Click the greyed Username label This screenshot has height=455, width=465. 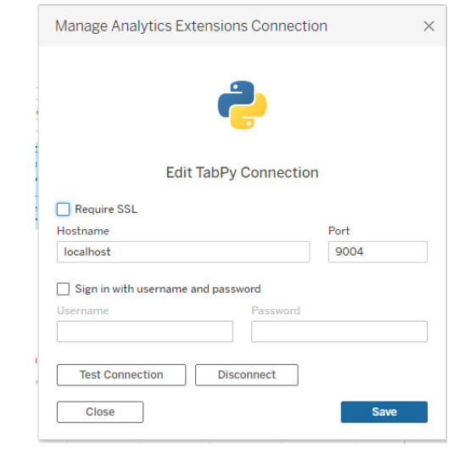coord(83,311)
